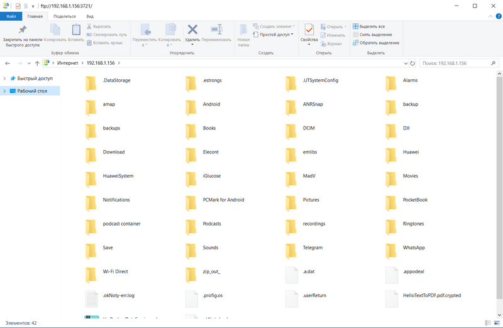Screen dimensions: 503x328
Task: Click the search field for 192.168.1.156
Action: [x=453, y=63]
